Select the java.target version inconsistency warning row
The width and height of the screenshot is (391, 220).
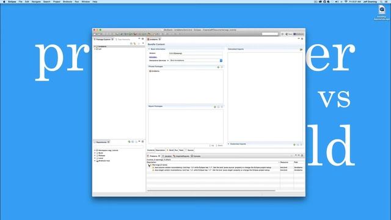pyautogui.click(x=225, y=170)
